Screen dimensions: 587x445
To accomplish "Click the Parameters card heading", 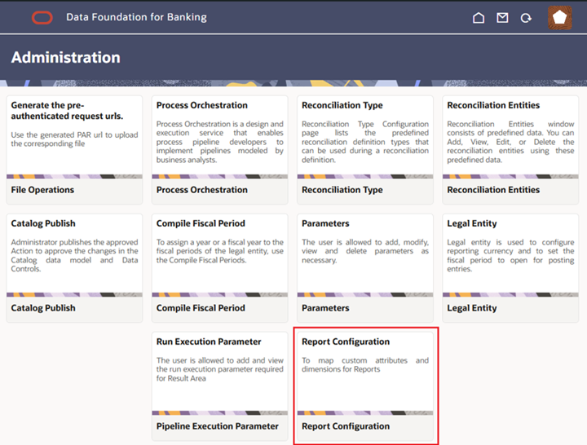I will (325, 223).
